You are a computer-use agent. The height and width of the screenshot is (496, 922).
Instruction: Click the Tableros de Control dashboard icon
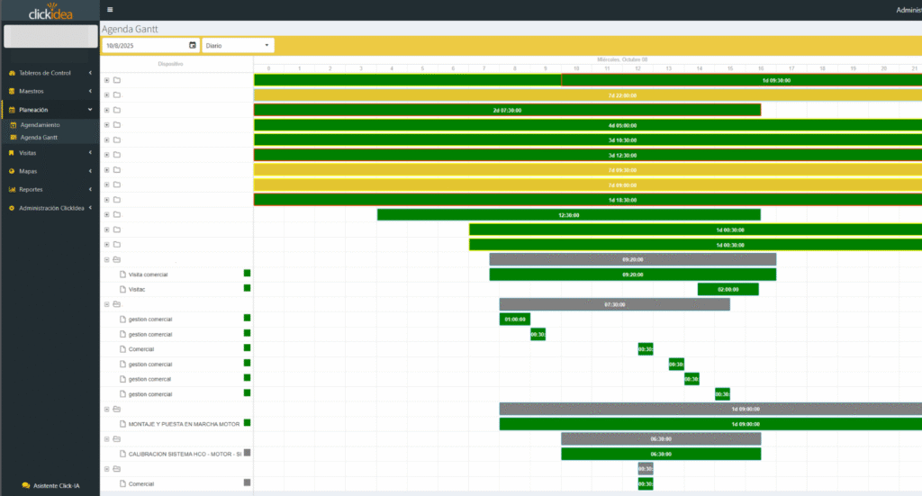11,73
